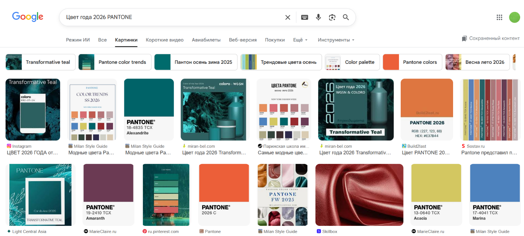Open the Покупки tab
The width and height of the screenshot is (524, 236).
pyautogui.click(x=275, y=40)
